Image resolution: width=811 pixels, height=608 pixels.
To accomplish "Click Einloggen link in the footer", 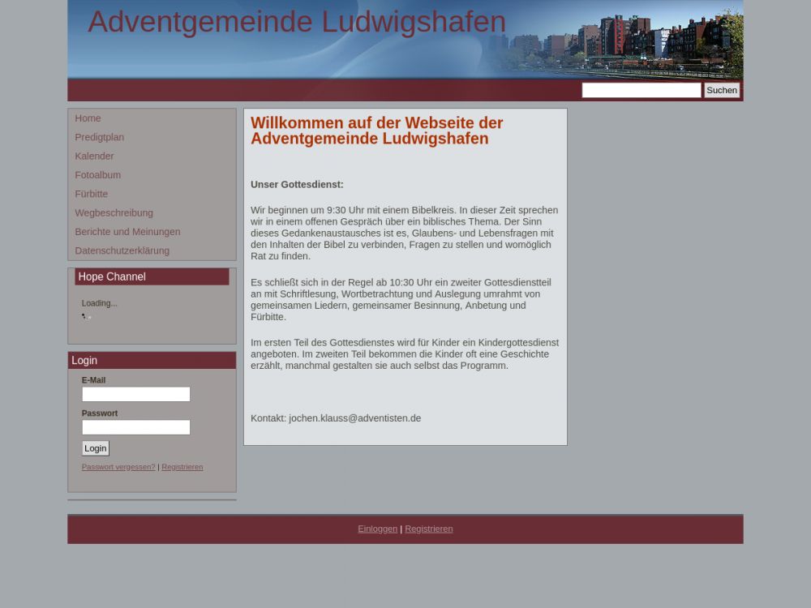I will coord(377,529).
